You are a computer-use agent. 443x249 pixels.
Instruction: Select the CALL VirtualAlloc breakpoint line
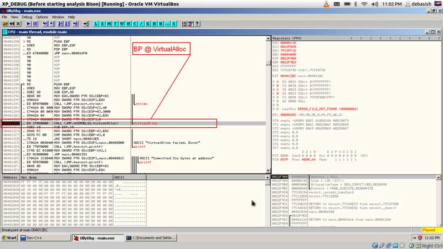click(x=134, y=123)
